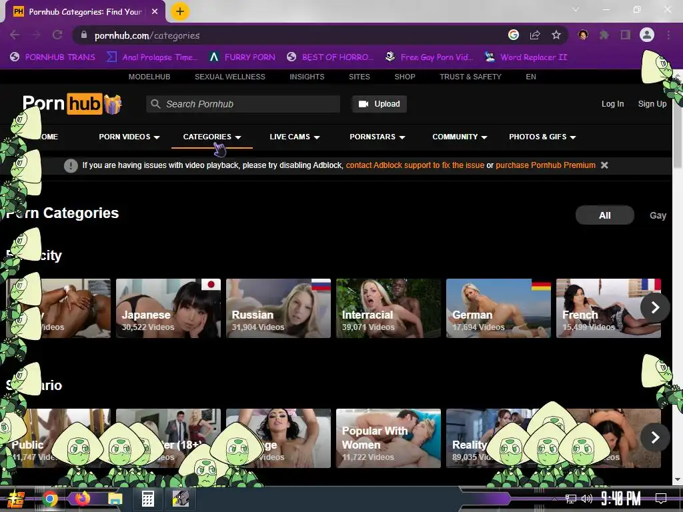Open the Russian category thumbnail
Image resolution: width=683 pixels, height=512 pixels.
point(278,308)
